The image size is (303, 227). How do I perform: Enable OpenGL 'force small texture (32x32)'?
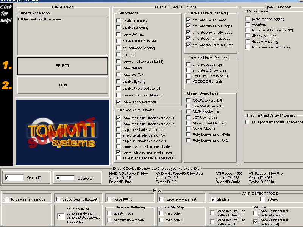click(248, 30)
